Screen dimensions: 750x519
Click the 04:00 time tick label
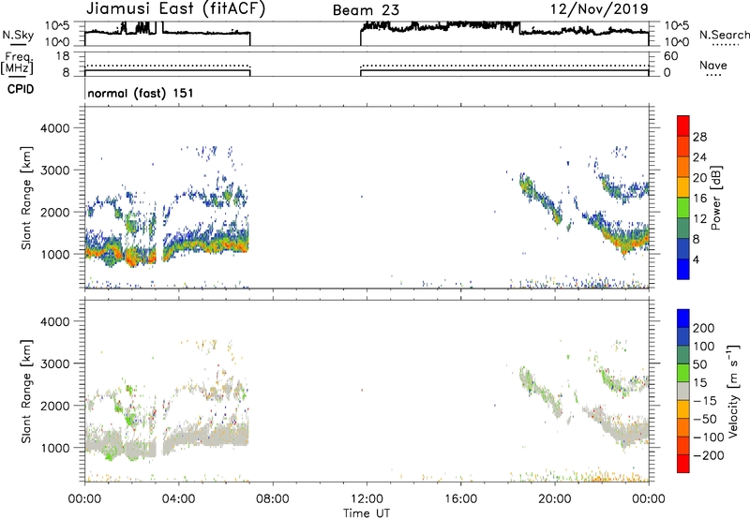(178, 499)
